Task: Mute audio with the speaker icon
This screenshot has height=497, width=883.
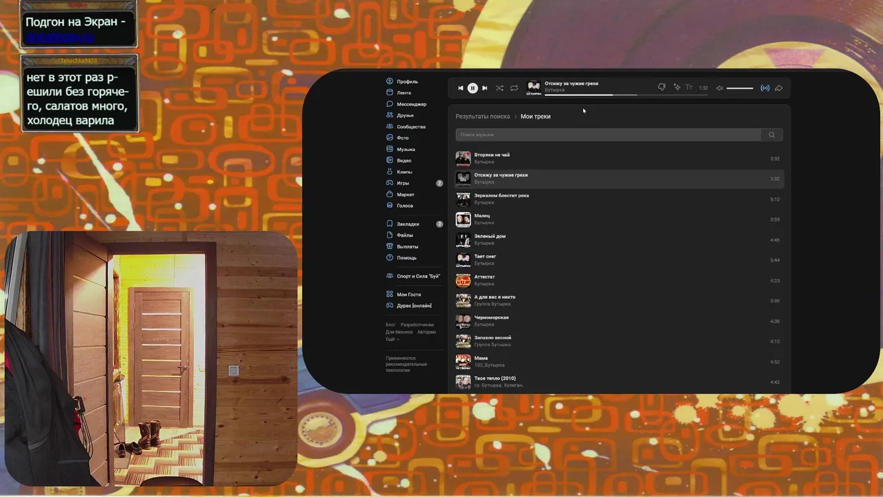Action: [x=720, y=88]
